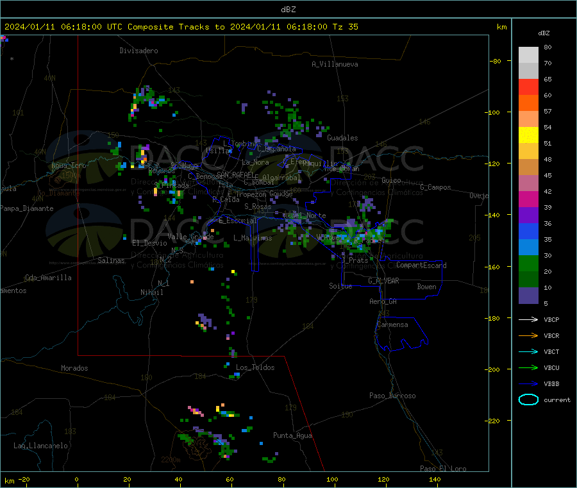Select the light gray 70-80 dBZ band

pyautogui.click(x=528, y=55)
